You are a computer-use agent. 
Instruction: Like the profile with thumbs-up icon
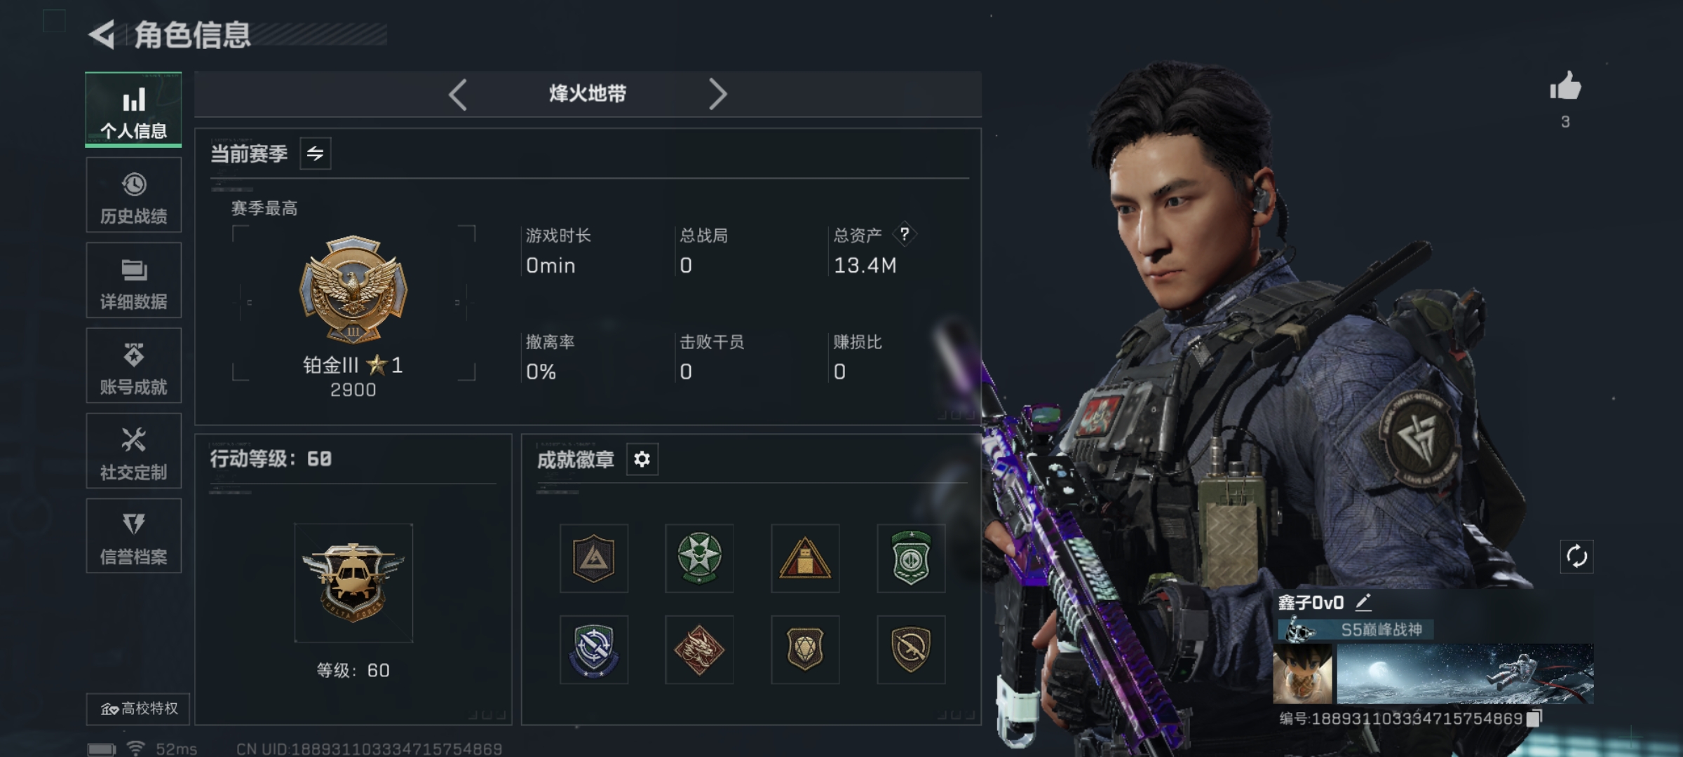(1565, 87)
